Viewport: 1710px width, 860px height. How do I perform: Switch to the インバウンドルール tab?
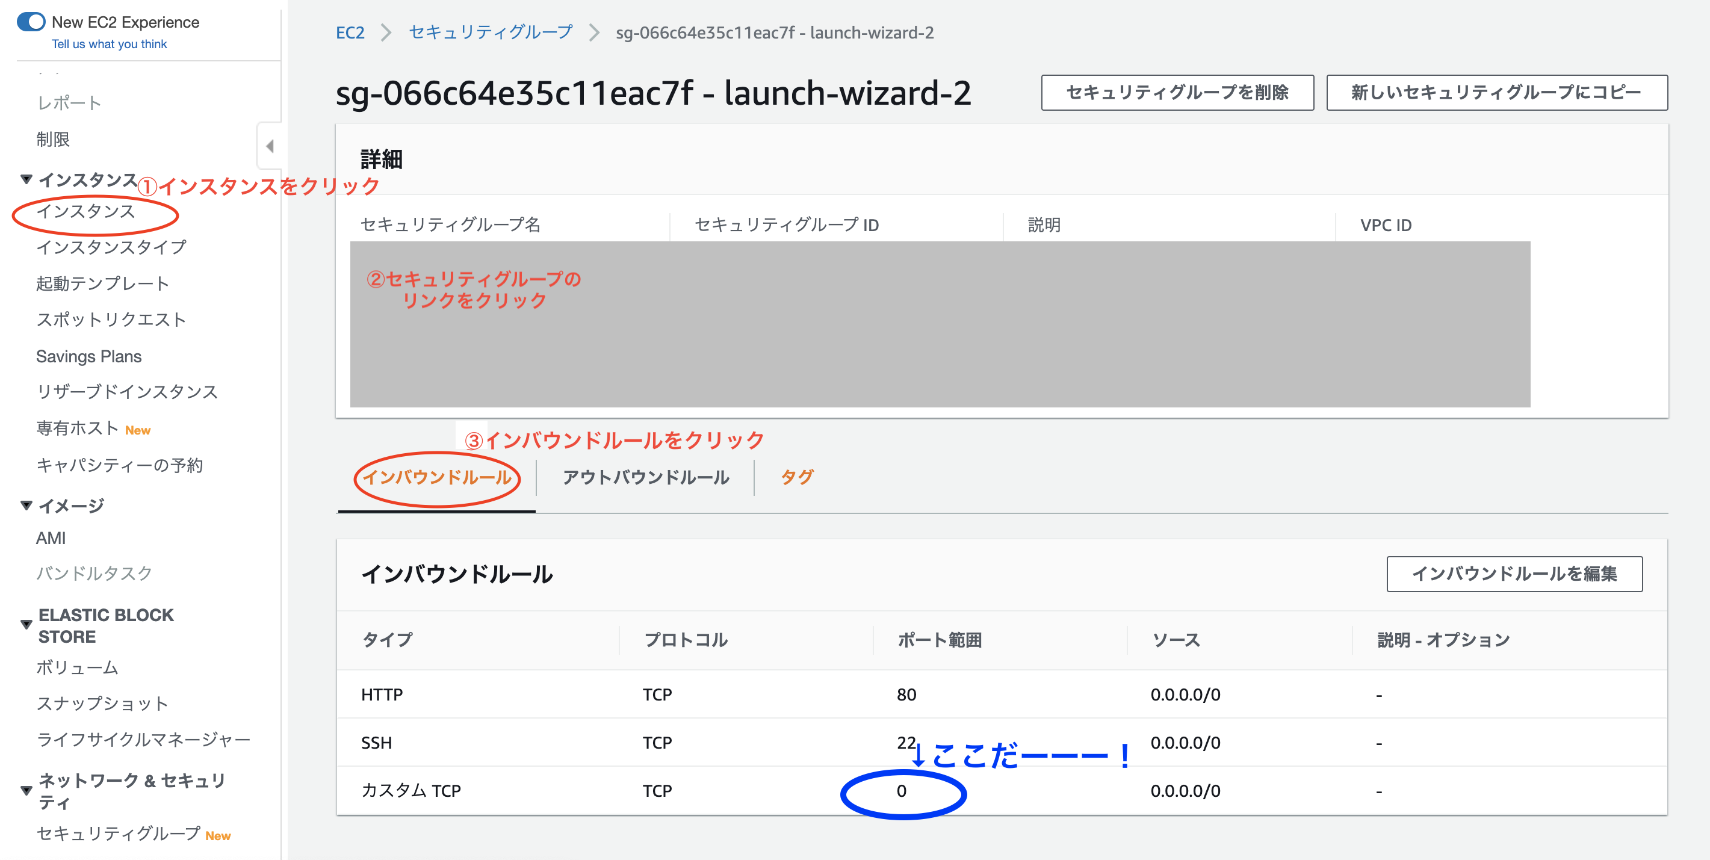[x=437, y=478]
